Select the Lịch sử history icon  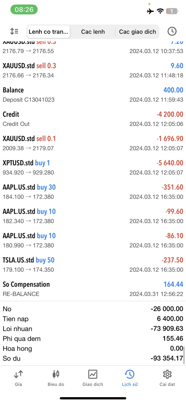(x=130, y=378)
